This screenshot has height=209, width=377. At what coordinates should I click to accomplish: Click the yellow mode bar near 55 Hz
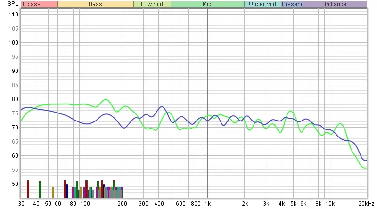53,192
